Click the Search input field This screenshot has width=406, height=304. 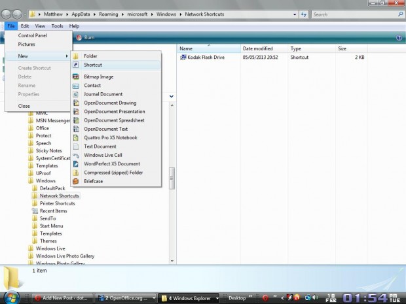pos(354,14)
